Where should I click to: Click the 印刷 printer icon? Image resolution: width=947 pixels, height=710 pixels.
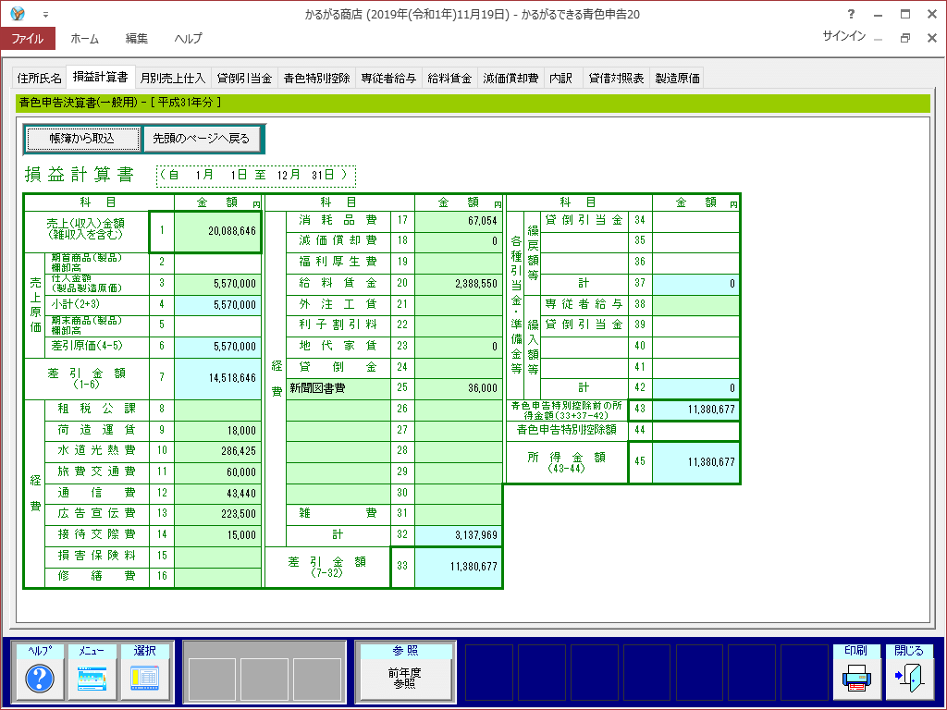click(x=856, y=678)
